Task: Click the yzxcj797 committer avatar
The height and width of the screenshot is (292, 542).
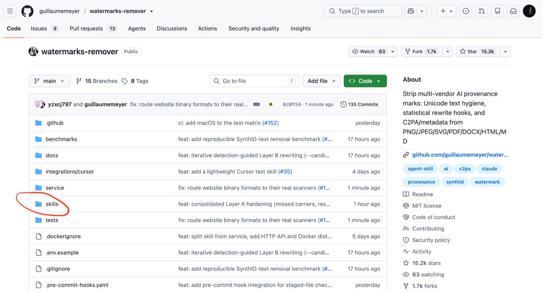Action: (38, 104)
